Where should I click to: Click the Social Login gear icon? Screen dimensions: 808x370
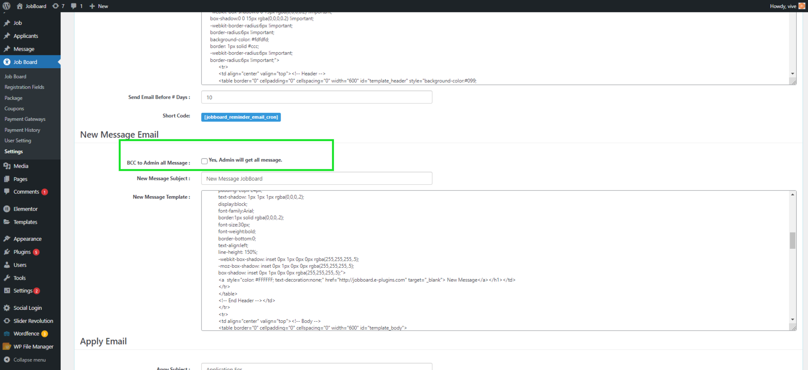7,308
